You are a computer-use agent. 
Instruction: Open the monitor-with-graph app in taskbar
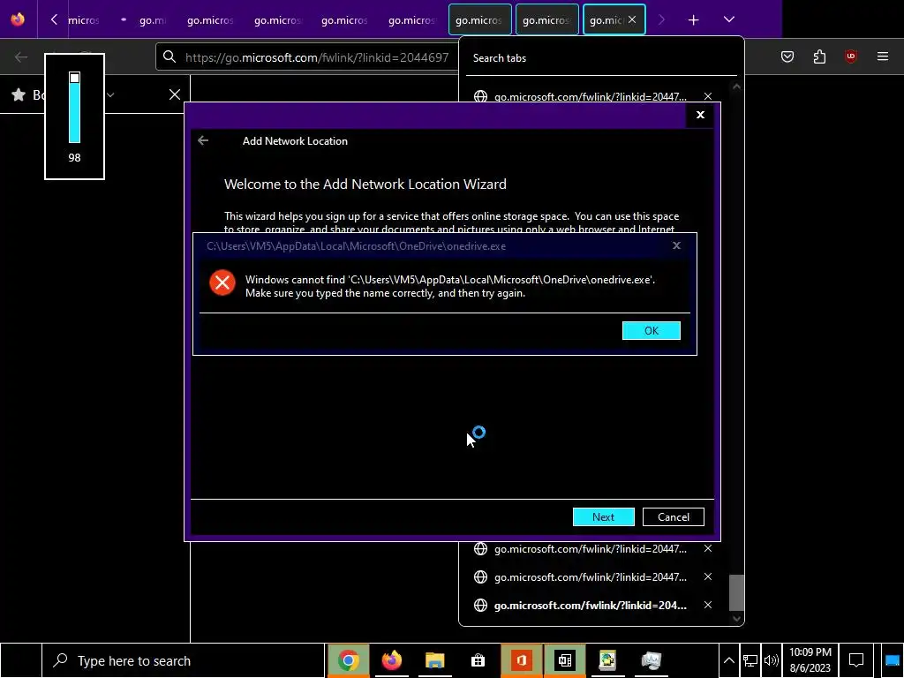click(651, 660)
